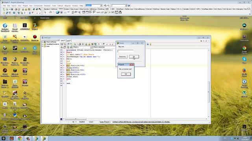Select the arrow cursor in component palette
The image size is (252, 141).
(45, 12)
